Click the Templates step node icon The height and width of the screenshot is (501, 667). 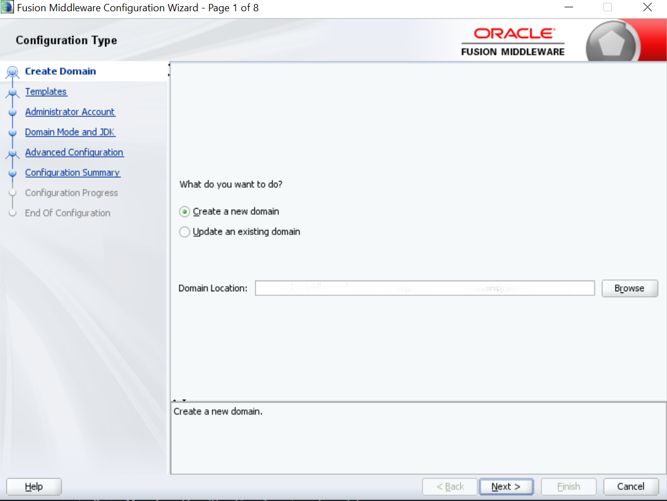[12, 93]
